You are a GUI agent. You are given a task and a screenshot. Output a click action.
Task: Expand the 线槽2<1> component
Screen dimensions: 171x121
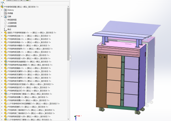coord(2,100)
